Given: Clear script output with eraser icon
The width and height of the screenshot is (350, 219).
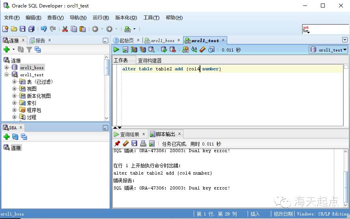Looking at the screenshot, I should [x=126, y=144].
